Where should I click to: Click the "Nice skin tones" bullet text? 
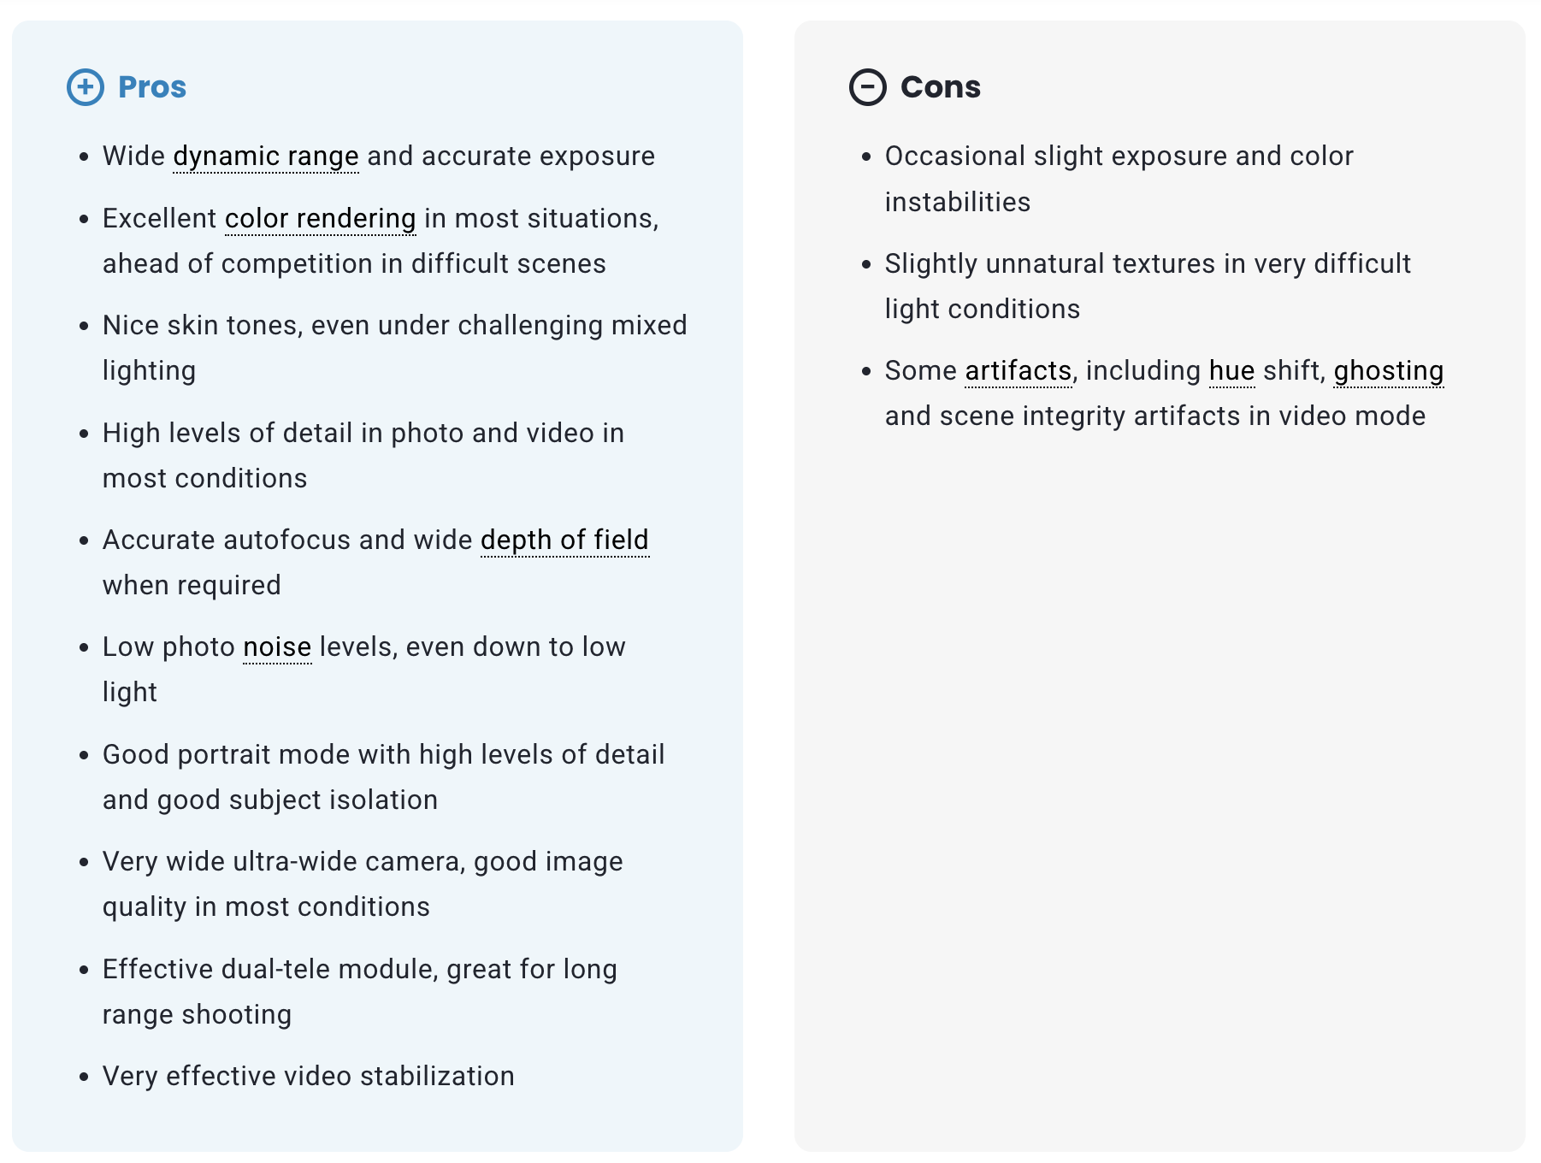[x=393, y=326]
